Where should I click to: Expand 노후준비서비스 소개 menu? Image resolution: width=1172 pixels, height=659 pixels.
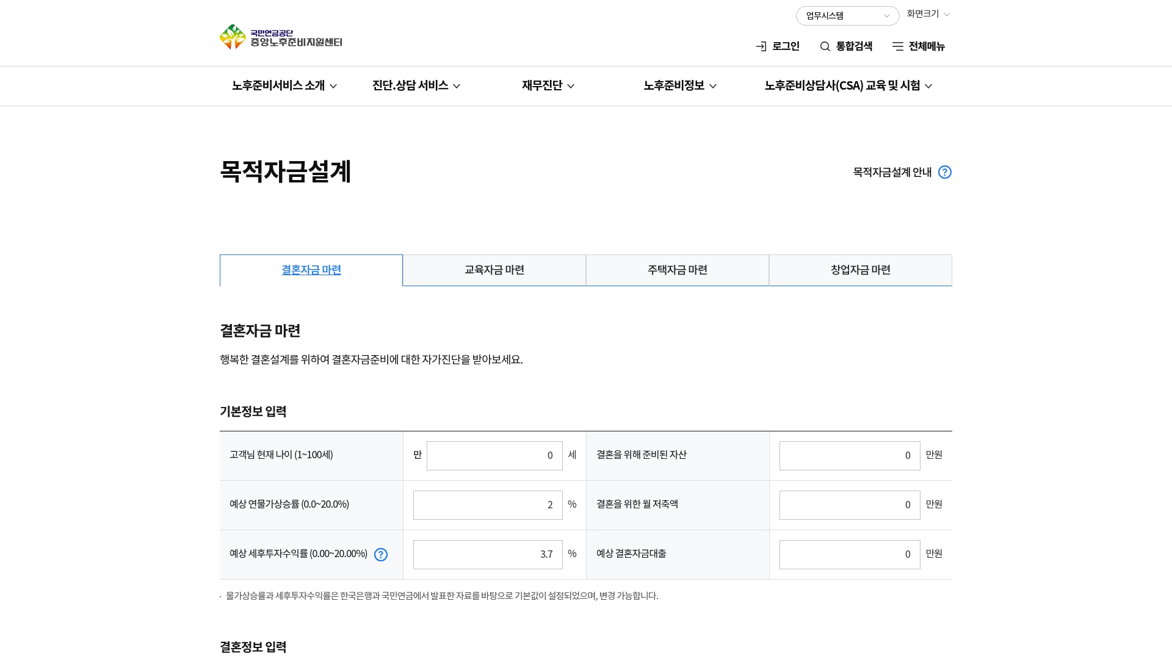284,86
